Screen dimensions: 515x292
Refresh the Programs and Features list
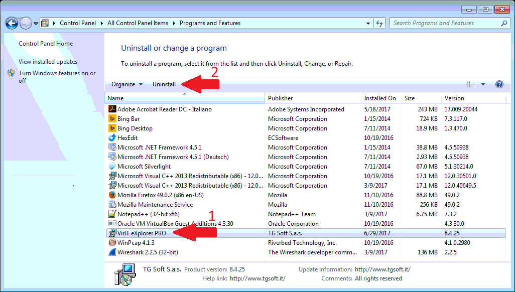[379, 23]
